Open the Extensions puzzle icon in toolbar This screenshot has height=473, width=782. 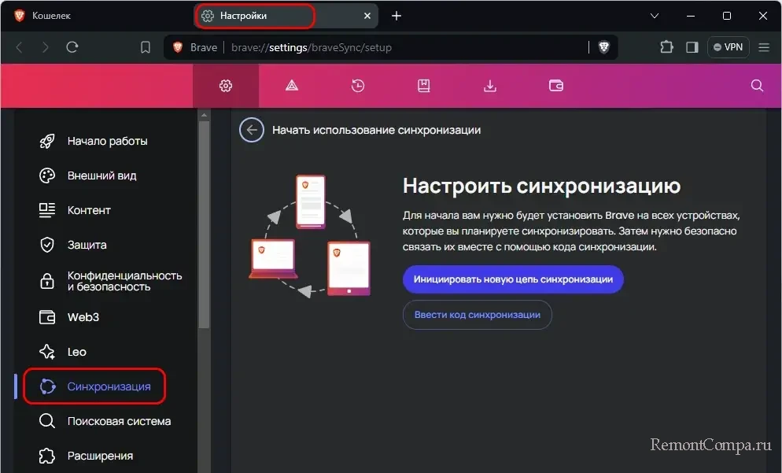point(666,47)
